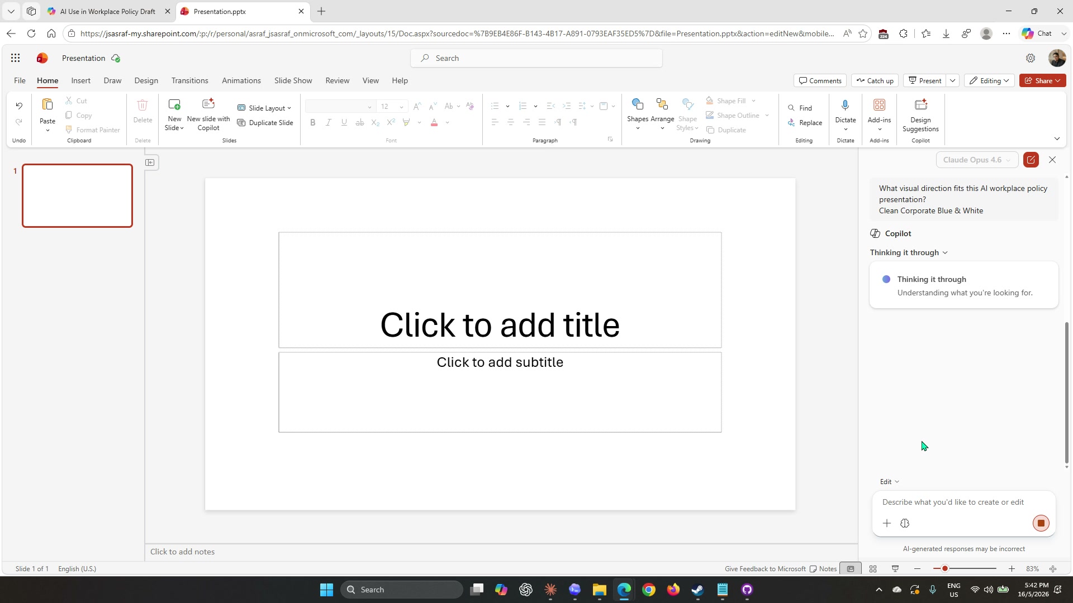Viewport: 1073px width, 603px height.
Task: Switch to the Insert tab
Action: coord(80,81)
